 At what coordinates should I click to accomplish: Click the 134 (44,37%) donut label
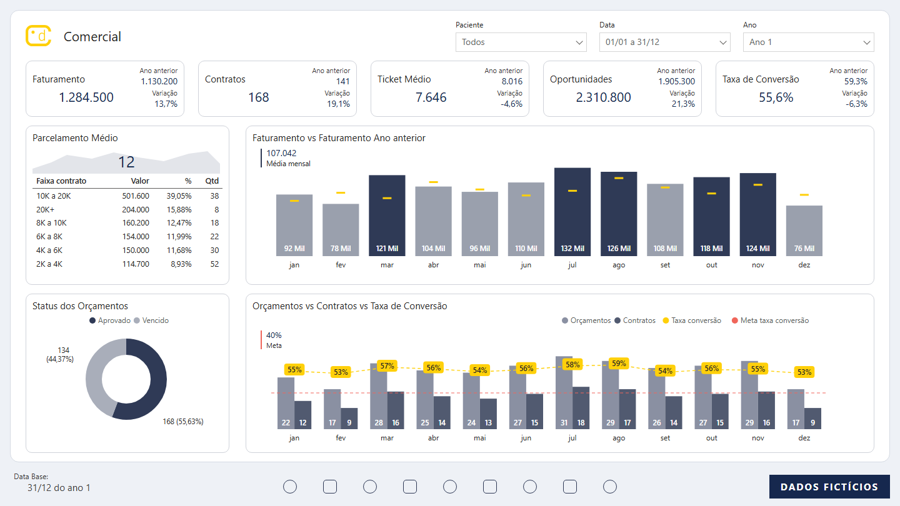click(60, 355)
